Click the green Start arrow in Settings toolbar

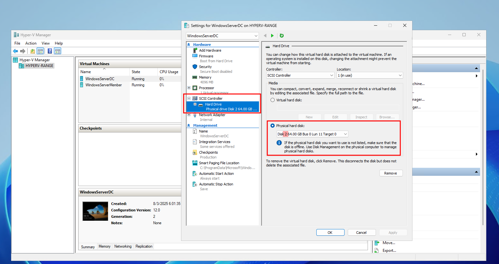[x=272, y=36]
